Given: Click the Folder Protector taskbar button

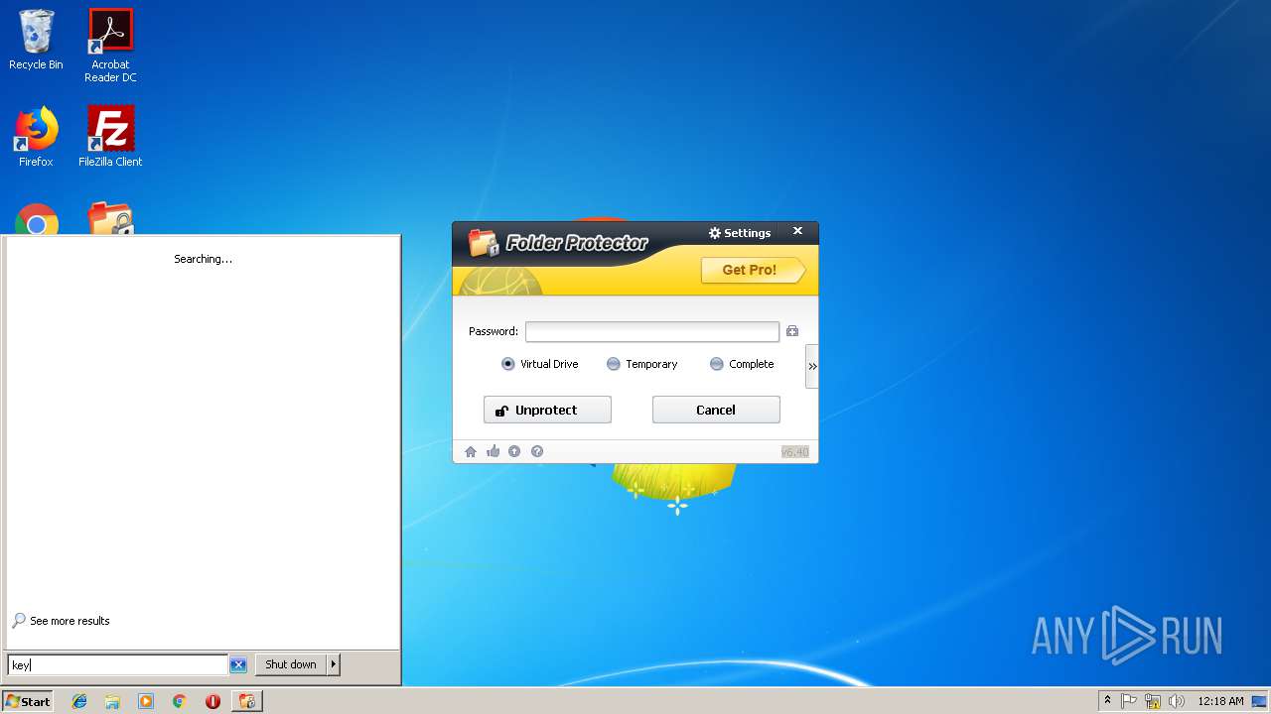Looking at the screenshot, I should pos(247,701).
